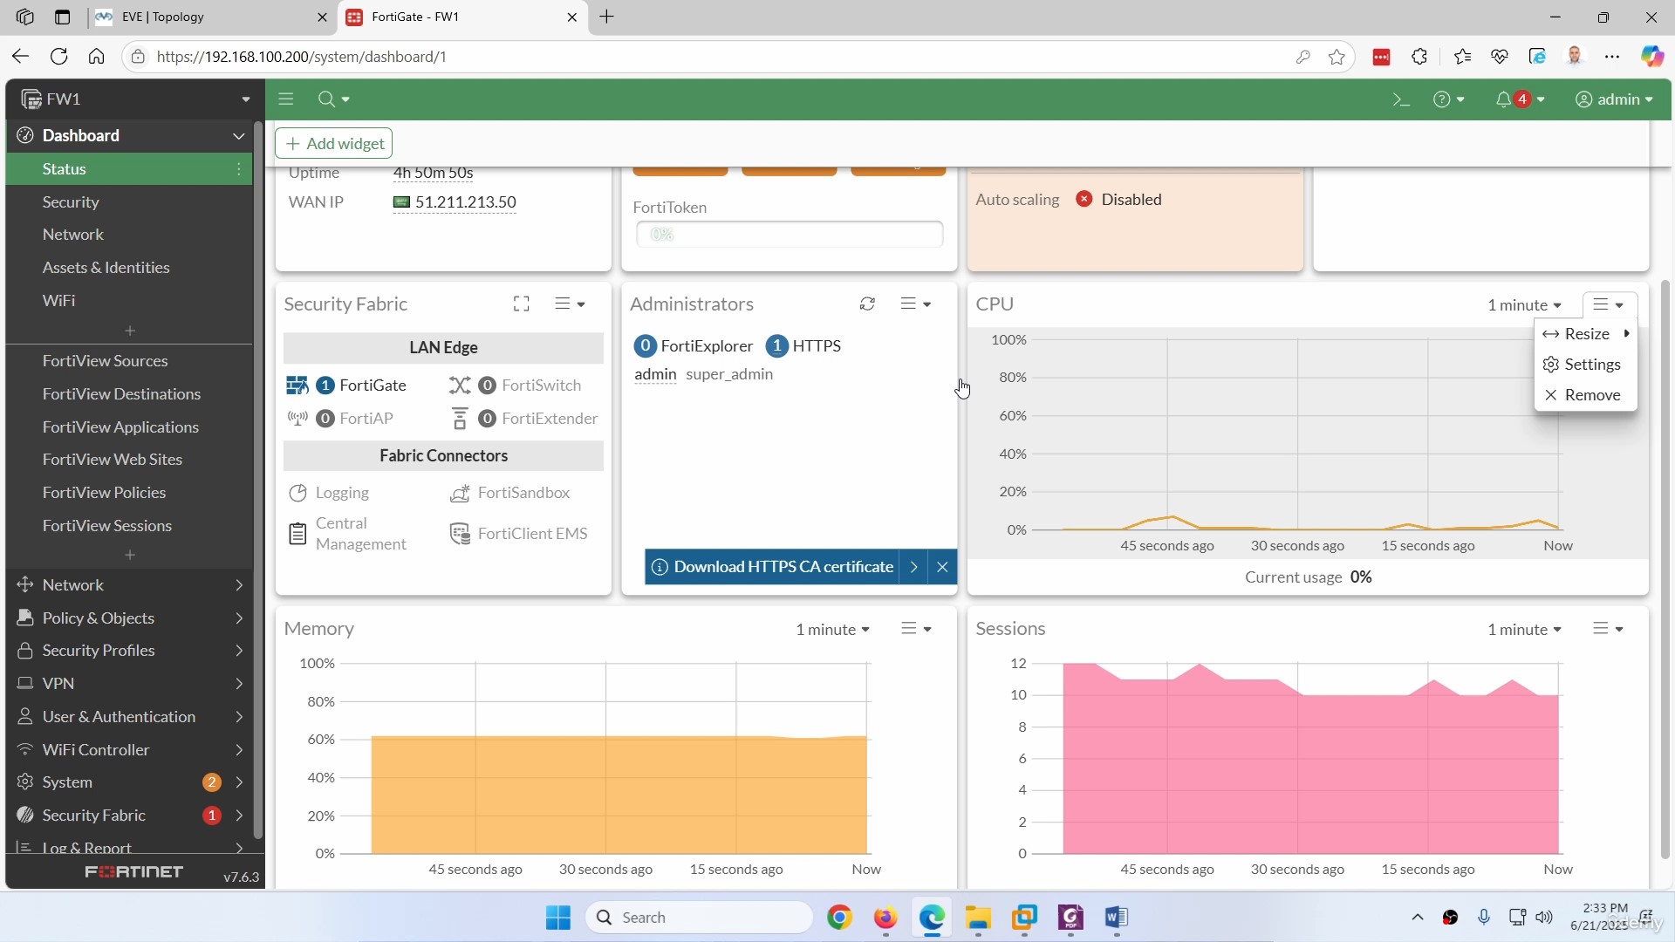Click the Logging connector icon
The height and width of the screenshot is (942, 1675).
[x=297, y=493]
